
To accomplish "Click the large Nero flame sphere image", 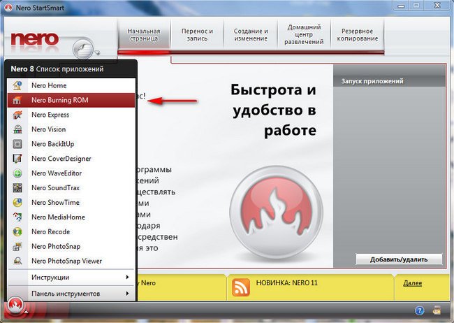I will [x=276, y=213].
